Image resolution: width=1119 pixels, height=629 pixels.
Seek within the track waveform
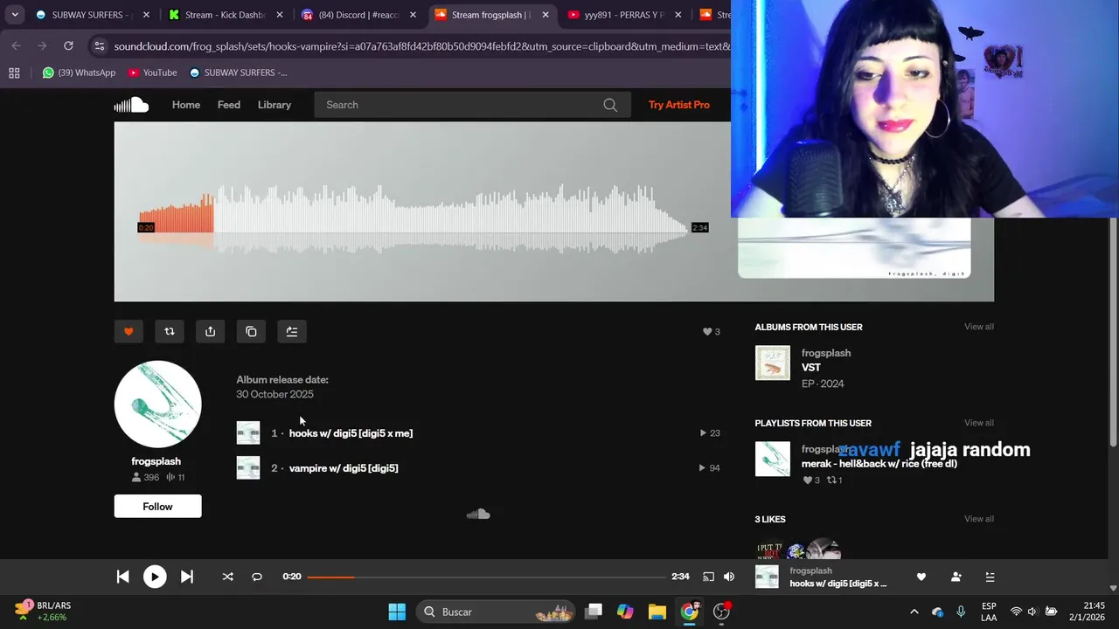[413, 218]
